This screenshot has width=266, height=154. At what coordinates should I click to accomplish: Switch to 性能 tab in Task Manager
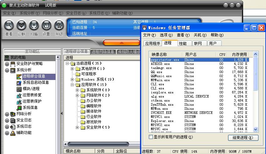click(x=185, y=44)
